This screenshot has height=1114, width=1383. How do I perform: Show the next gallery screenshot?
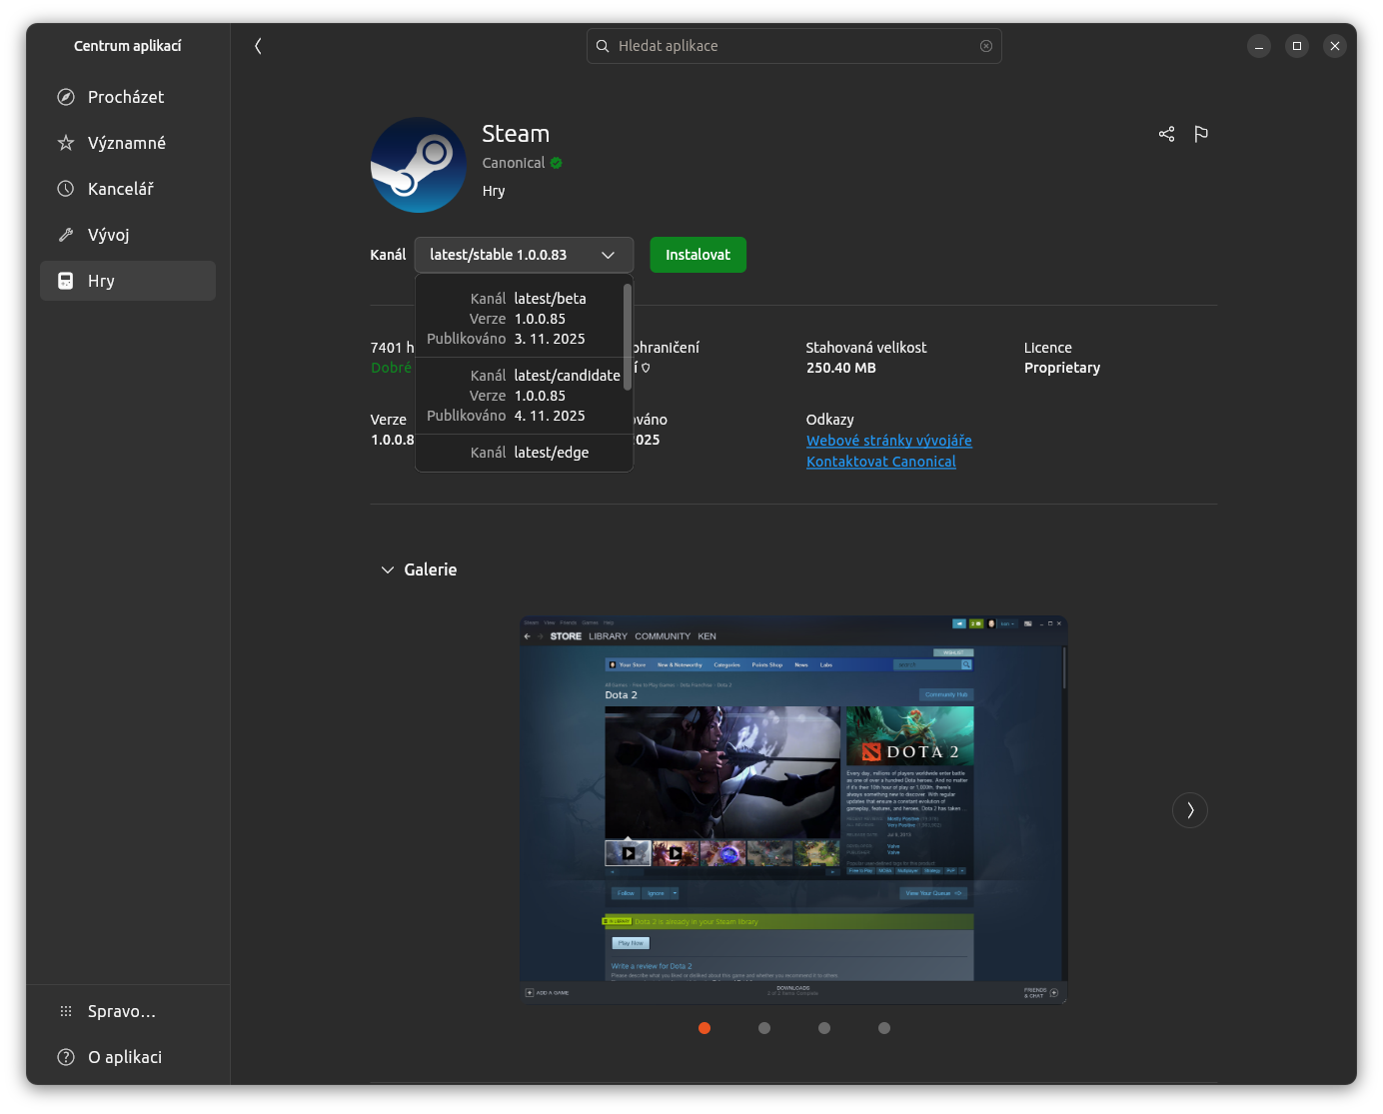coord(1189,810)
